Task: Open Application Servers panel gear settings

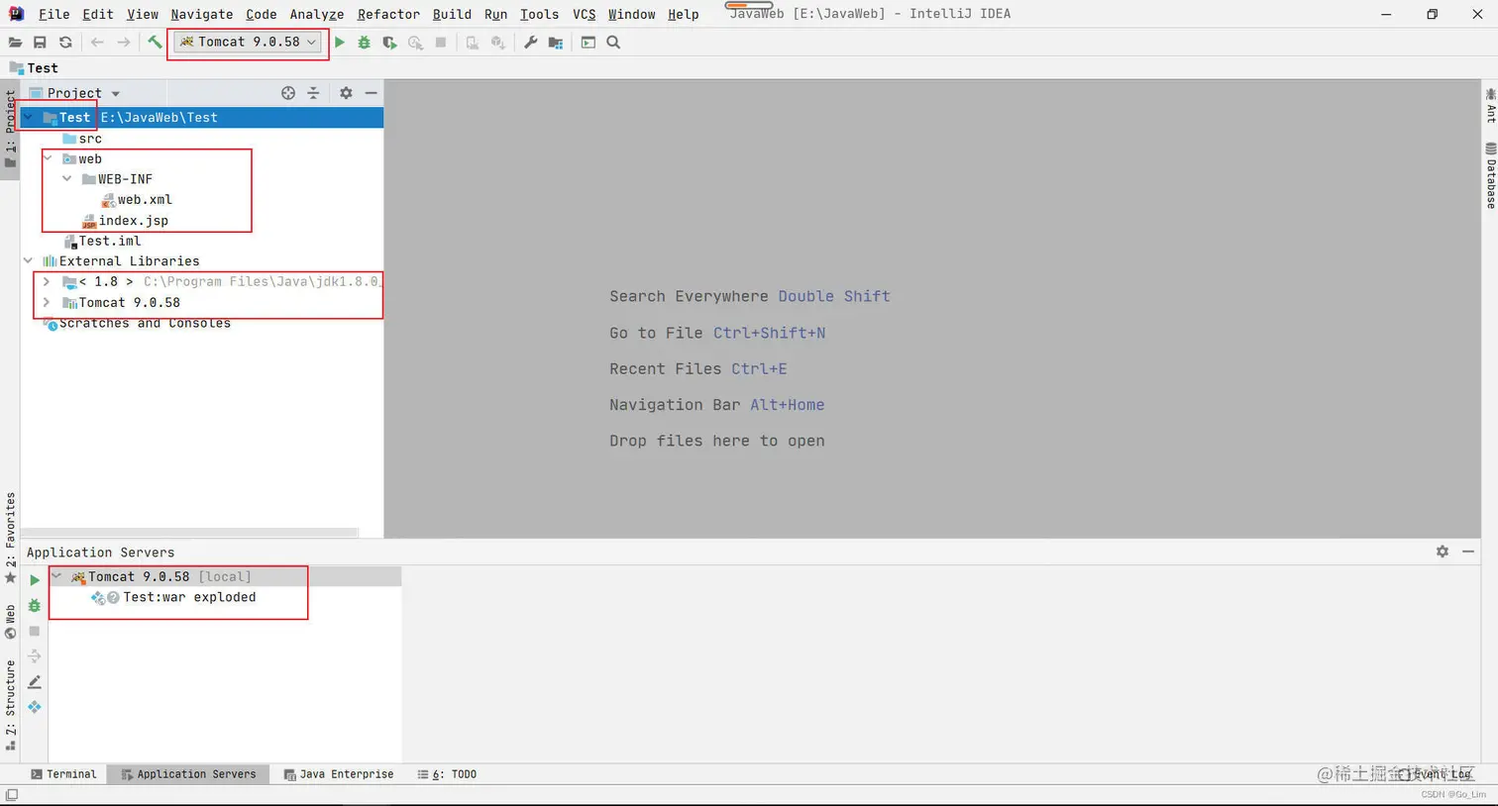Action: pyautogui.click(x=1443, y=552)
